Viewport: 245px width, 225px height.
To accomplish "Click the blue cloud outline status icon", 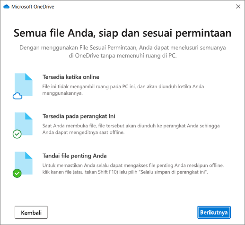I will (17, 96).
